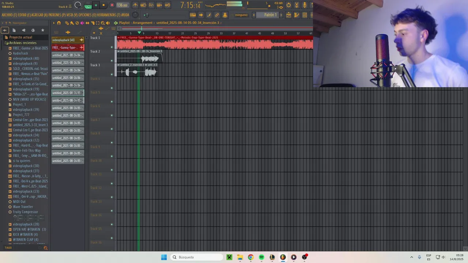
Task: Select the Draw pencil tool
Action: pyautogui.click(x=67, y=23)
